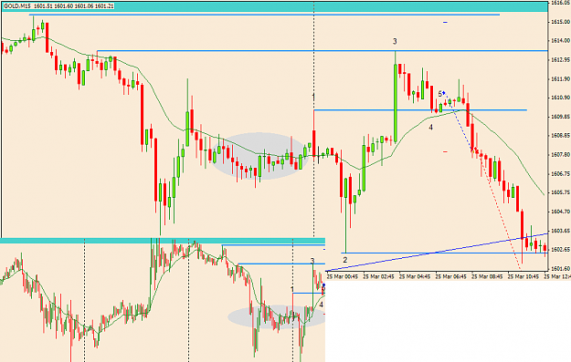
Task: Select the 1610.90 price axis value
Action: [x=561, y=98]
